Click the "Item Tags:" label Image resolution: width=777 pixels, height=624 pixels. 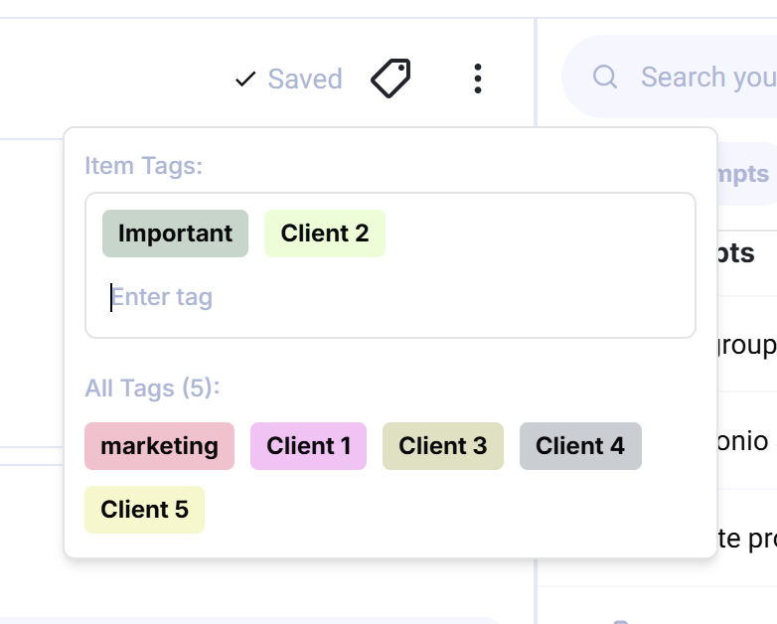[143, 165]
